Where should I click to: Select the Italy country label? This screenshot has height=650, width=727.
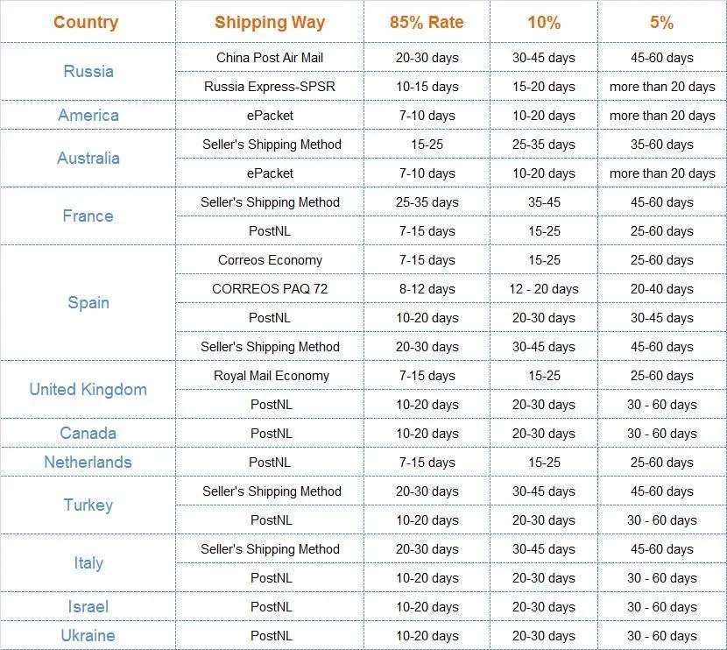click(88, 563)
